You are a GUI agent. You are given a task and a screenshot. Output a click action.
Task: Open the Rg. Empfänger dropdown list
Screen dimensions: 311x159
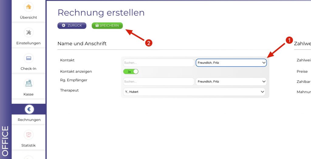coord(231,82)
